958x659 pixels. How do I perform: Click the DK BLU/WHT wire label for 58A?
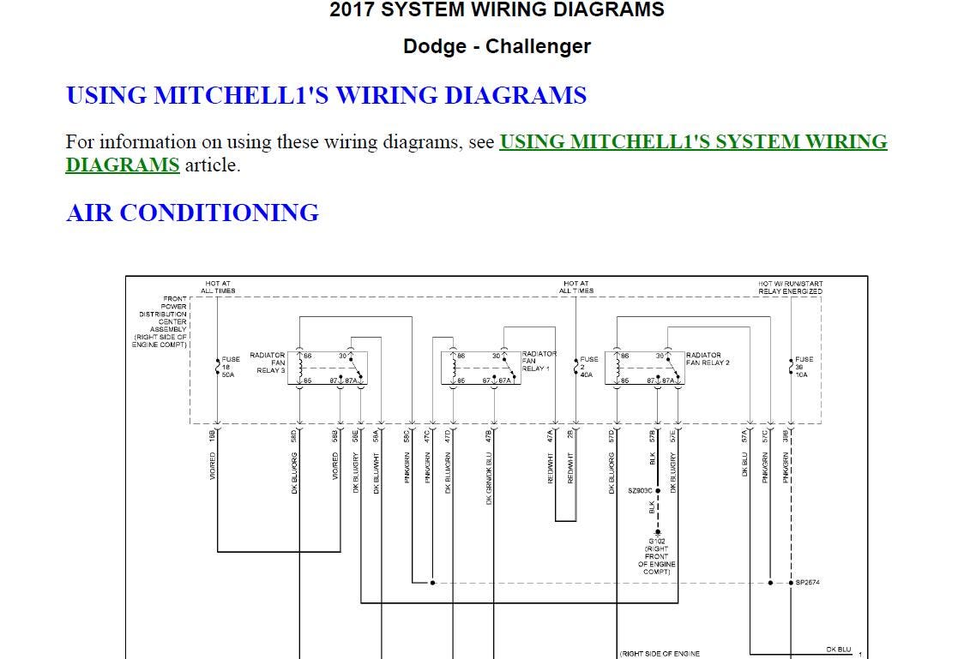(x=376, y=473)
